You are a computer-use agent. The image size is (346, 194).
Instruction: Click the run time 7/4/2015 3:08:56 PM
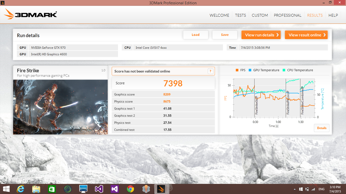pyautogui.click(x=283, y=47)
